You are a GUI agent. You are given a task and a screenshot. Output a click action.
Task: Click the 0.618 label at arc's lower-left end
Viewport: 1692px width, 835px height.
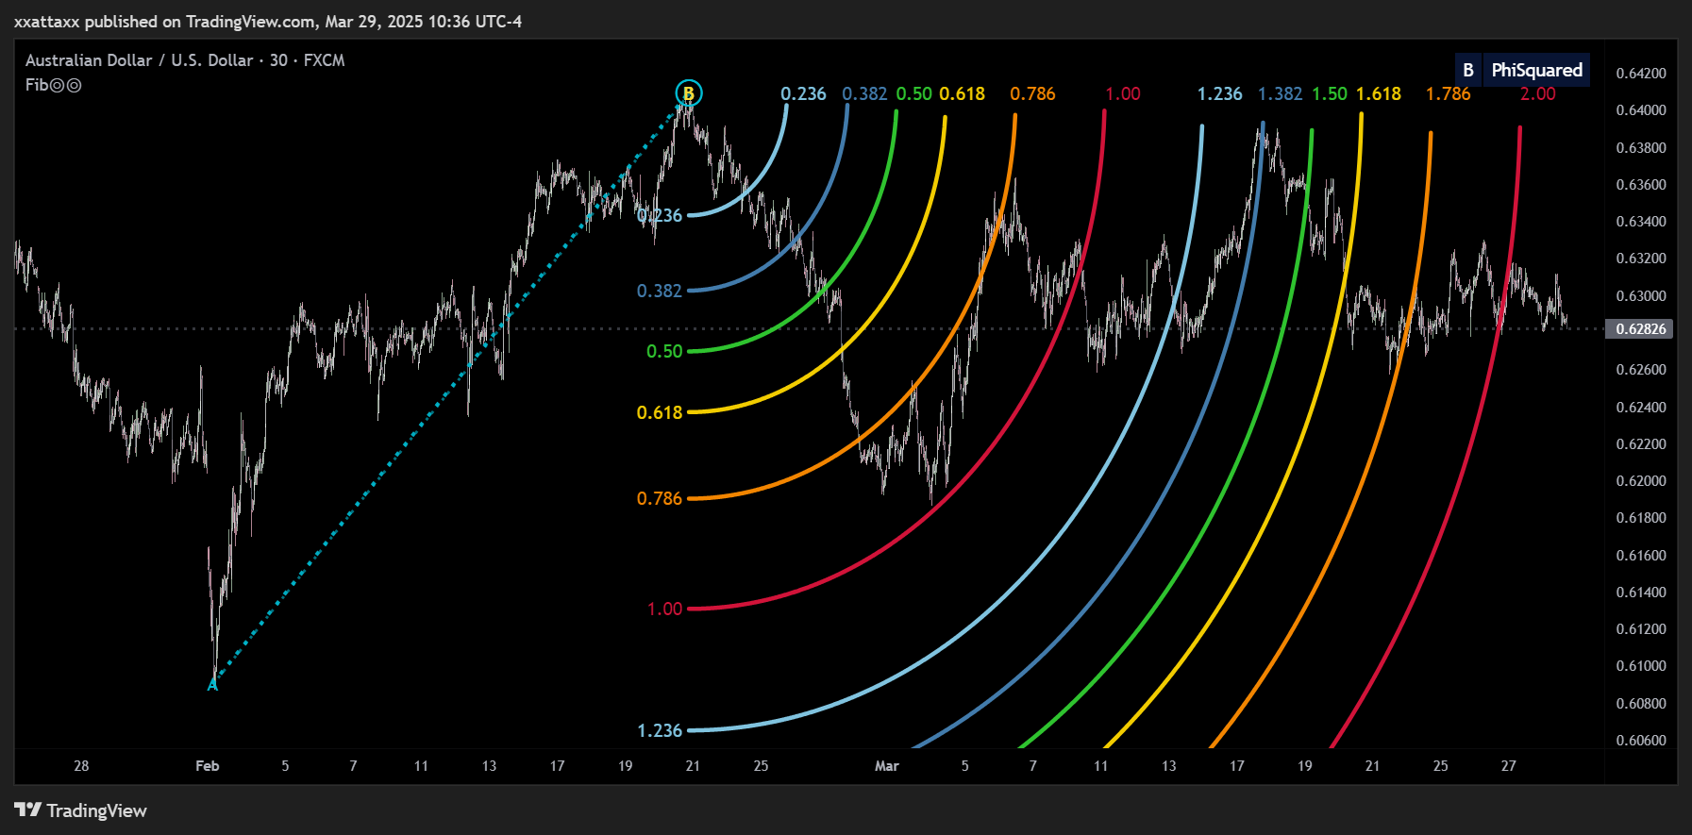click(660, 412)
